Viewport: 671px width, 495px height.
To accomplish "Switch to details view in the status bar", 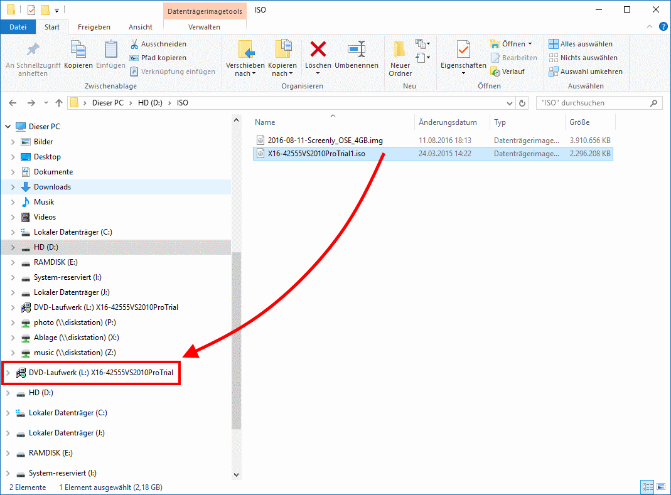I will tap(647, 487).
